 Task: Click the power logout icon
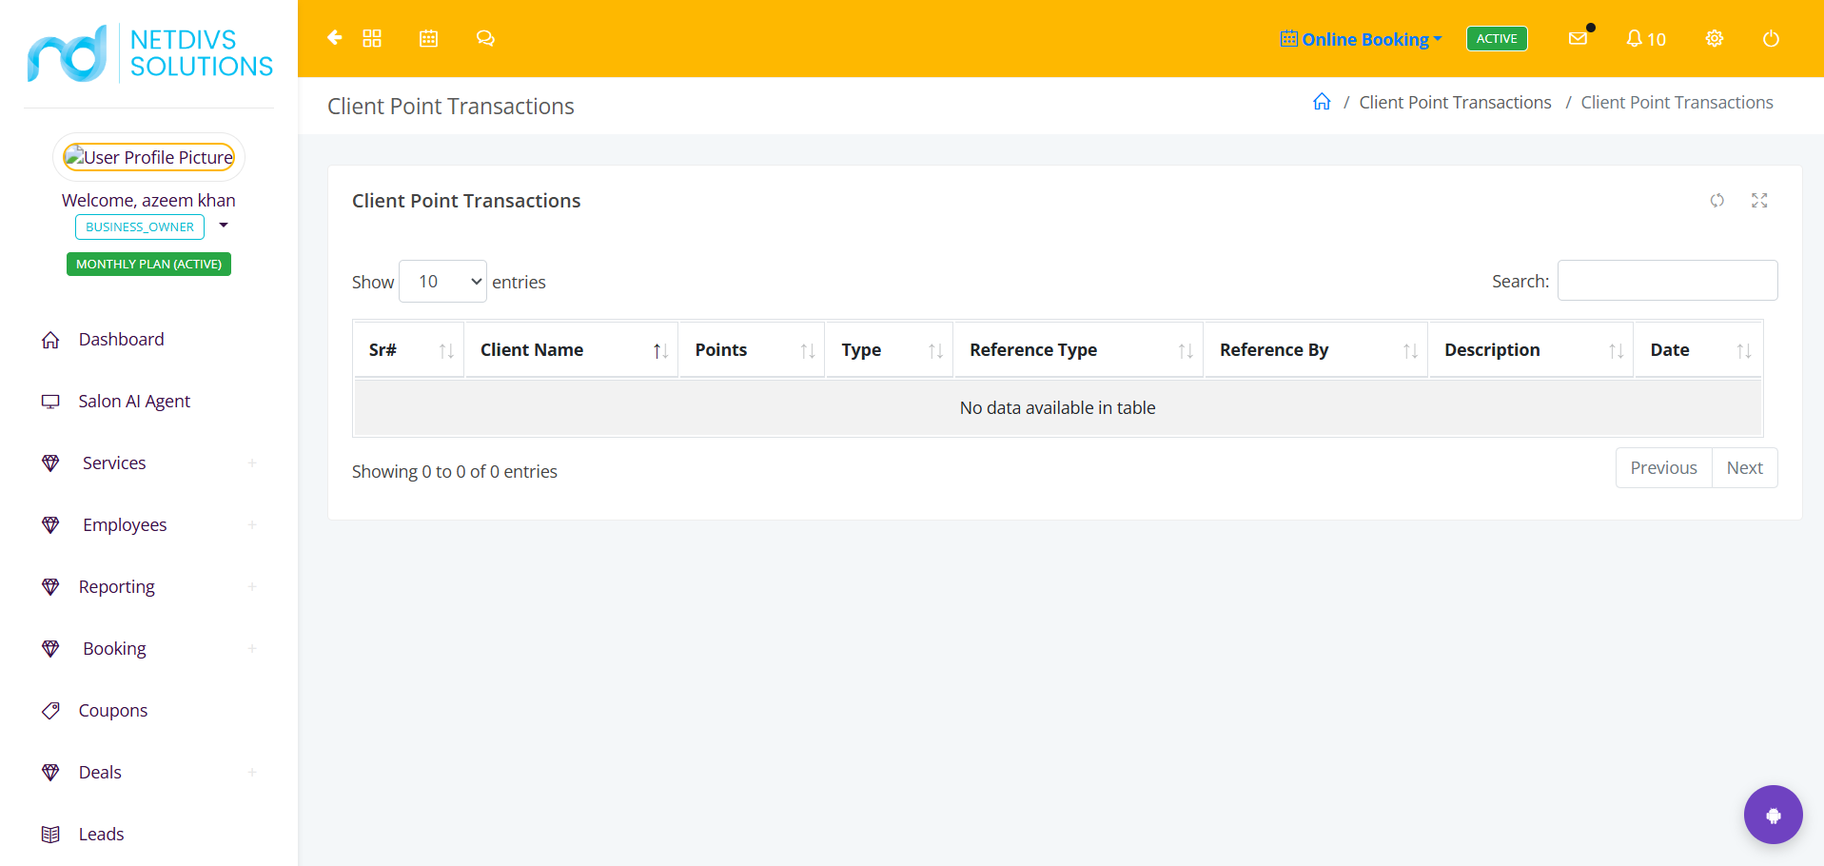click(1771, 39)
